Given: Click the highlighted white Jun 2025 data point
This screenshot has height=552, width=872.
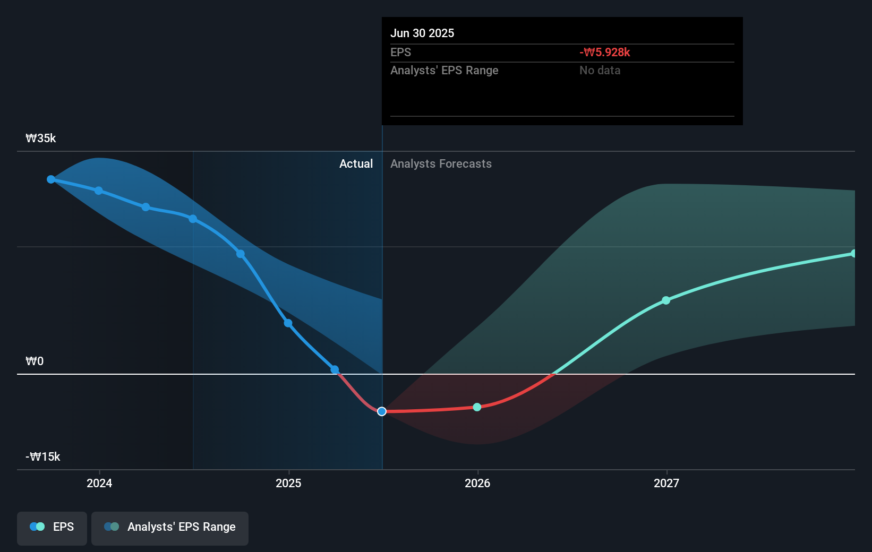Looking at the screenshot, I should tap(381, 411).
